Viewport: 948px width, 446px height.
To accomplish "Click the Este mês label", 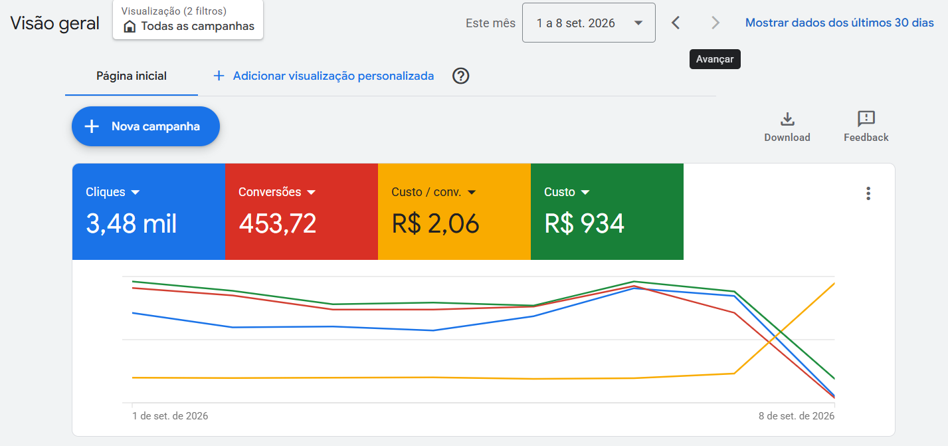I will [x=491, y=23].
